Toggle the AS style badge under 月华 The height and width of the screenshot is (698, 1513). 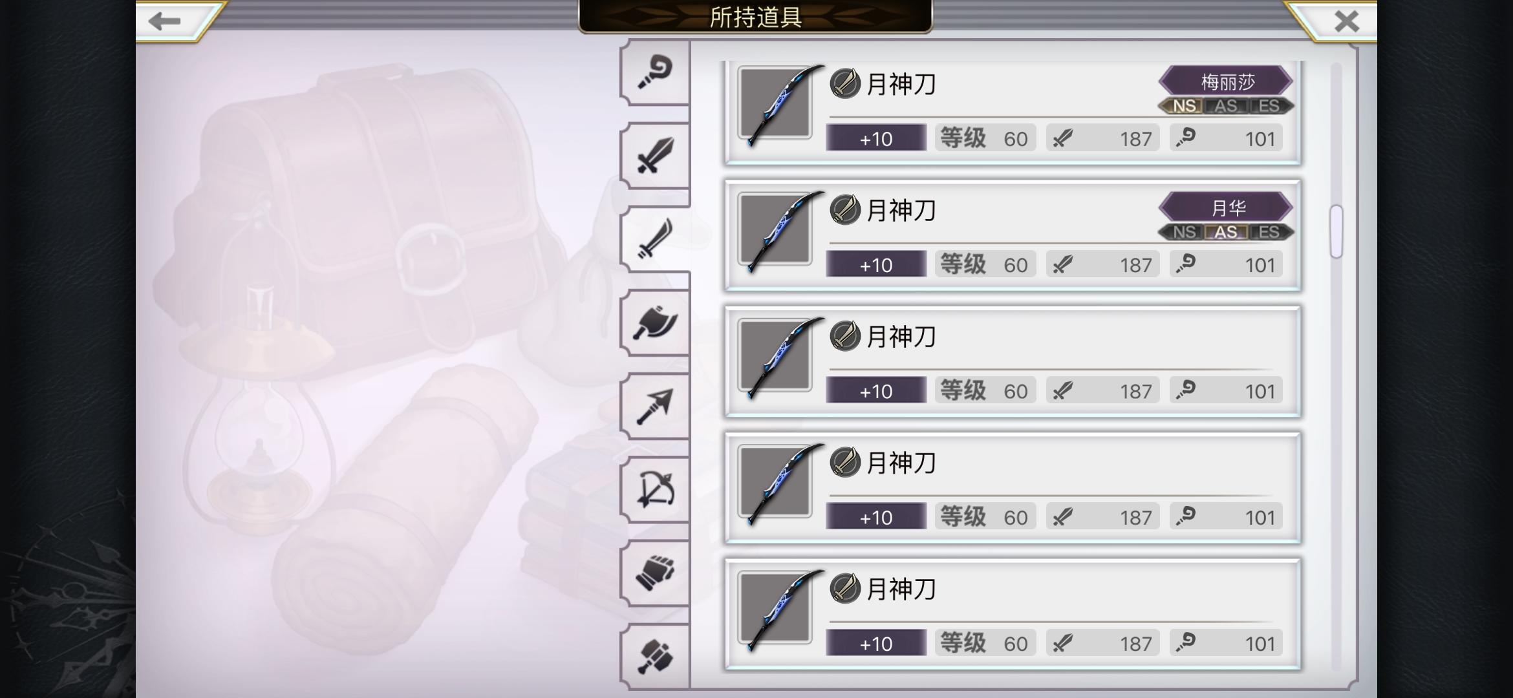coord(1225,232)
